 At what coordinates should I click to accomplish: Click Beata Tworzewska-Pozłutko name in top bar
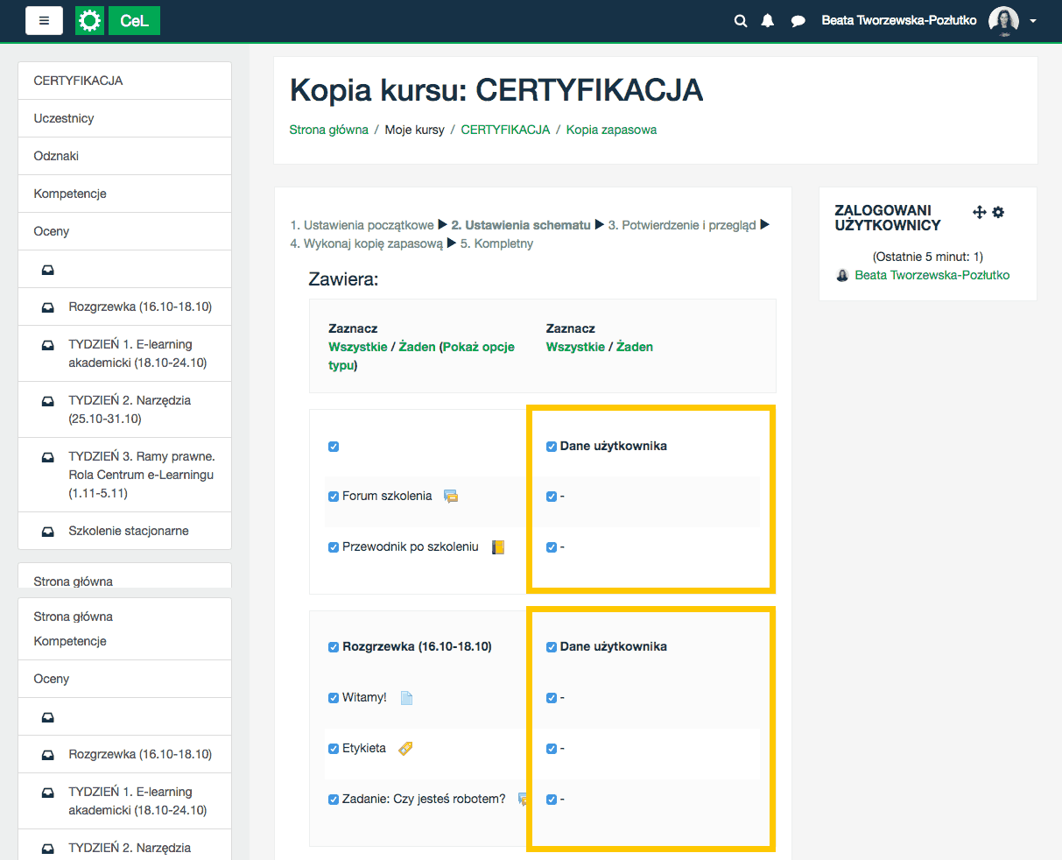pos(899,20)
